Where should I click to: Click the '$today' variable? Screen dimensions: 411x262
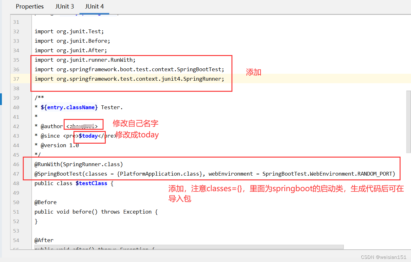(88, 136)
